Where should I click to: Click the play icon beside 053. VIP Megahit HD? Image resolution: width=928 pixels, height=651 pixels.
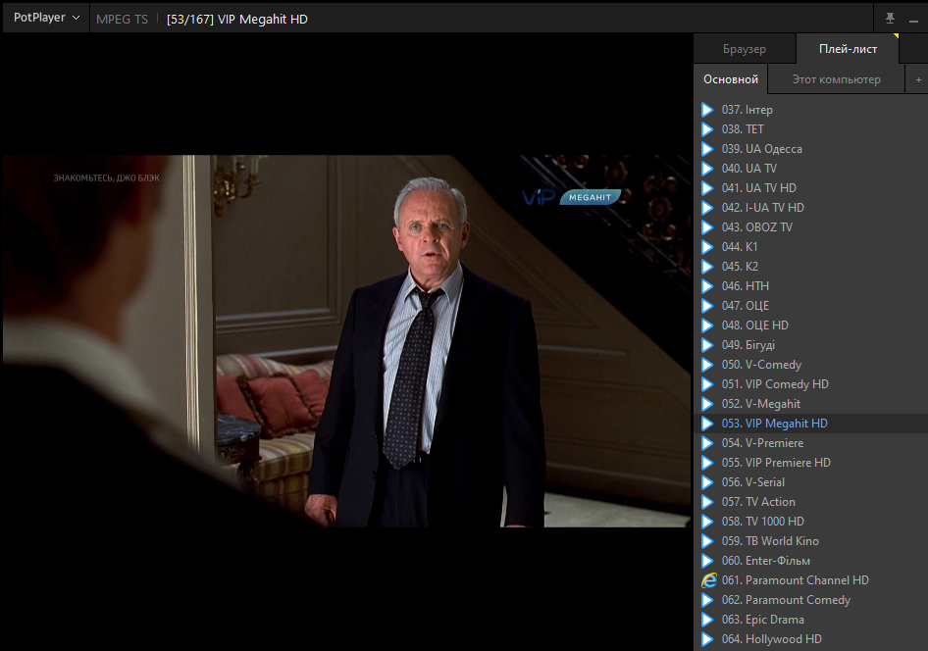click(707, 424)
